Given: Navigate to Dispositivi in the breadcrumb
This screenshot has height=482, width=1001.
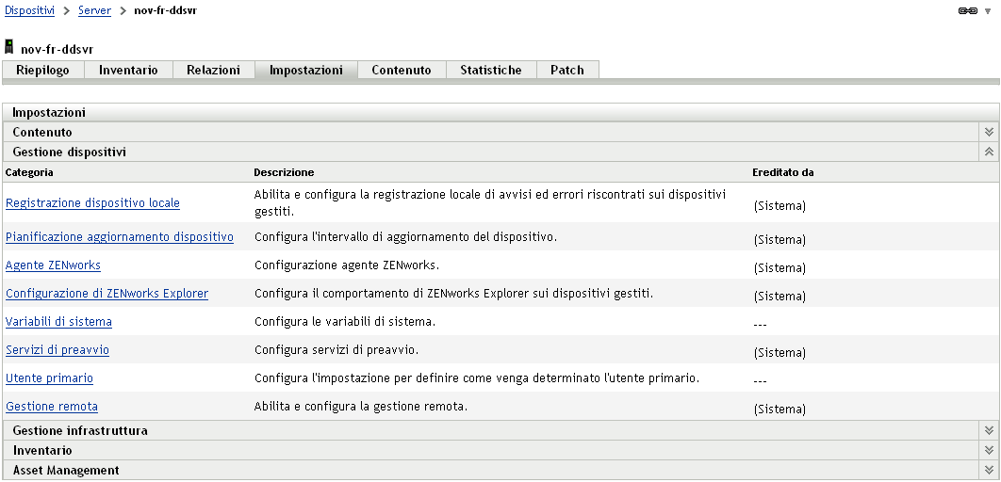Looking at the screenshot, I should pos(29,10).
